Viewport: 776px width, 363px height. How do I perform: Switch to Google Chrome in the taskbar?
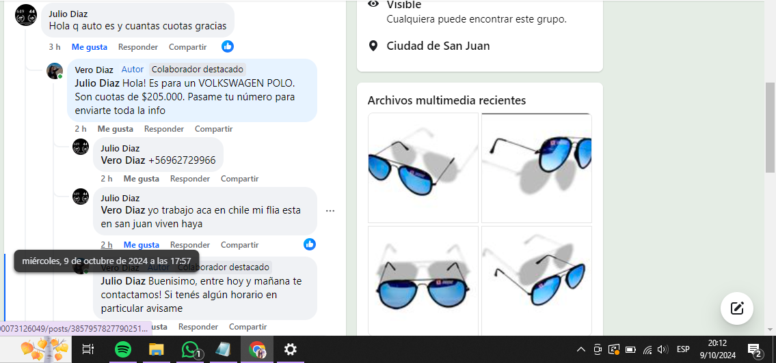pos(257,349)
